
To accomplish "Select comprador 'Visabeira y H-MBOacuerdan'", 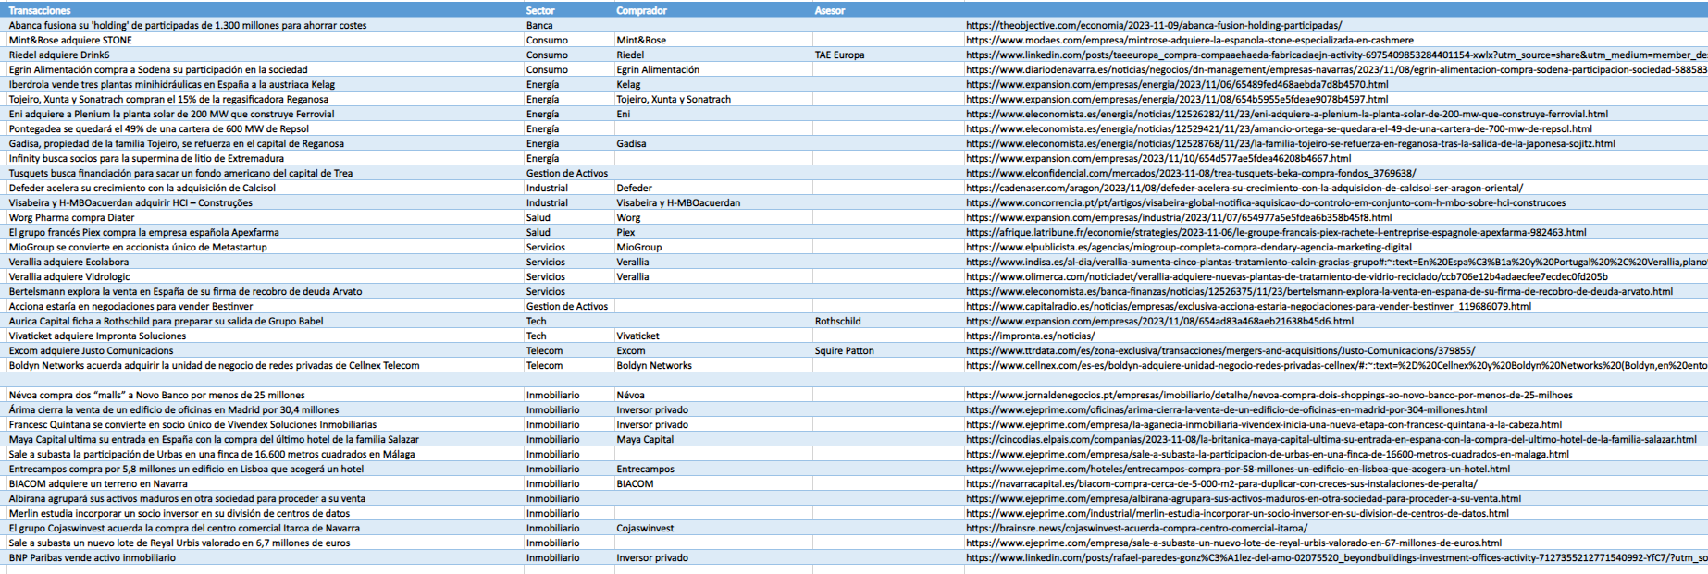I will (678, 202).
